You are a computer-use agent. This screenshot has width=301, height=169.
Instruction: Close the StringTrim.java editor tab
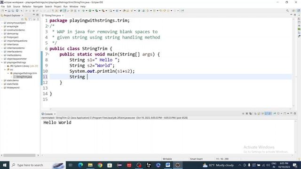coord(63,15)
